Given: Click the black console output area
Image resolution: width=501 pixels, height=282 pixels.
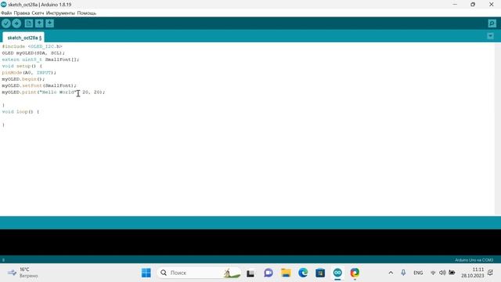Looking at the screenshot, I should click(250, 242).
